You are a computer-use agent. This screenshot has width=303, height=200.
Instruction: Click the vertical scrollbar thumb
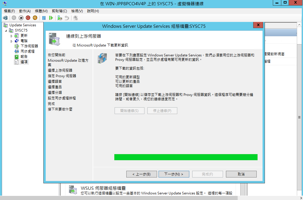299,117
